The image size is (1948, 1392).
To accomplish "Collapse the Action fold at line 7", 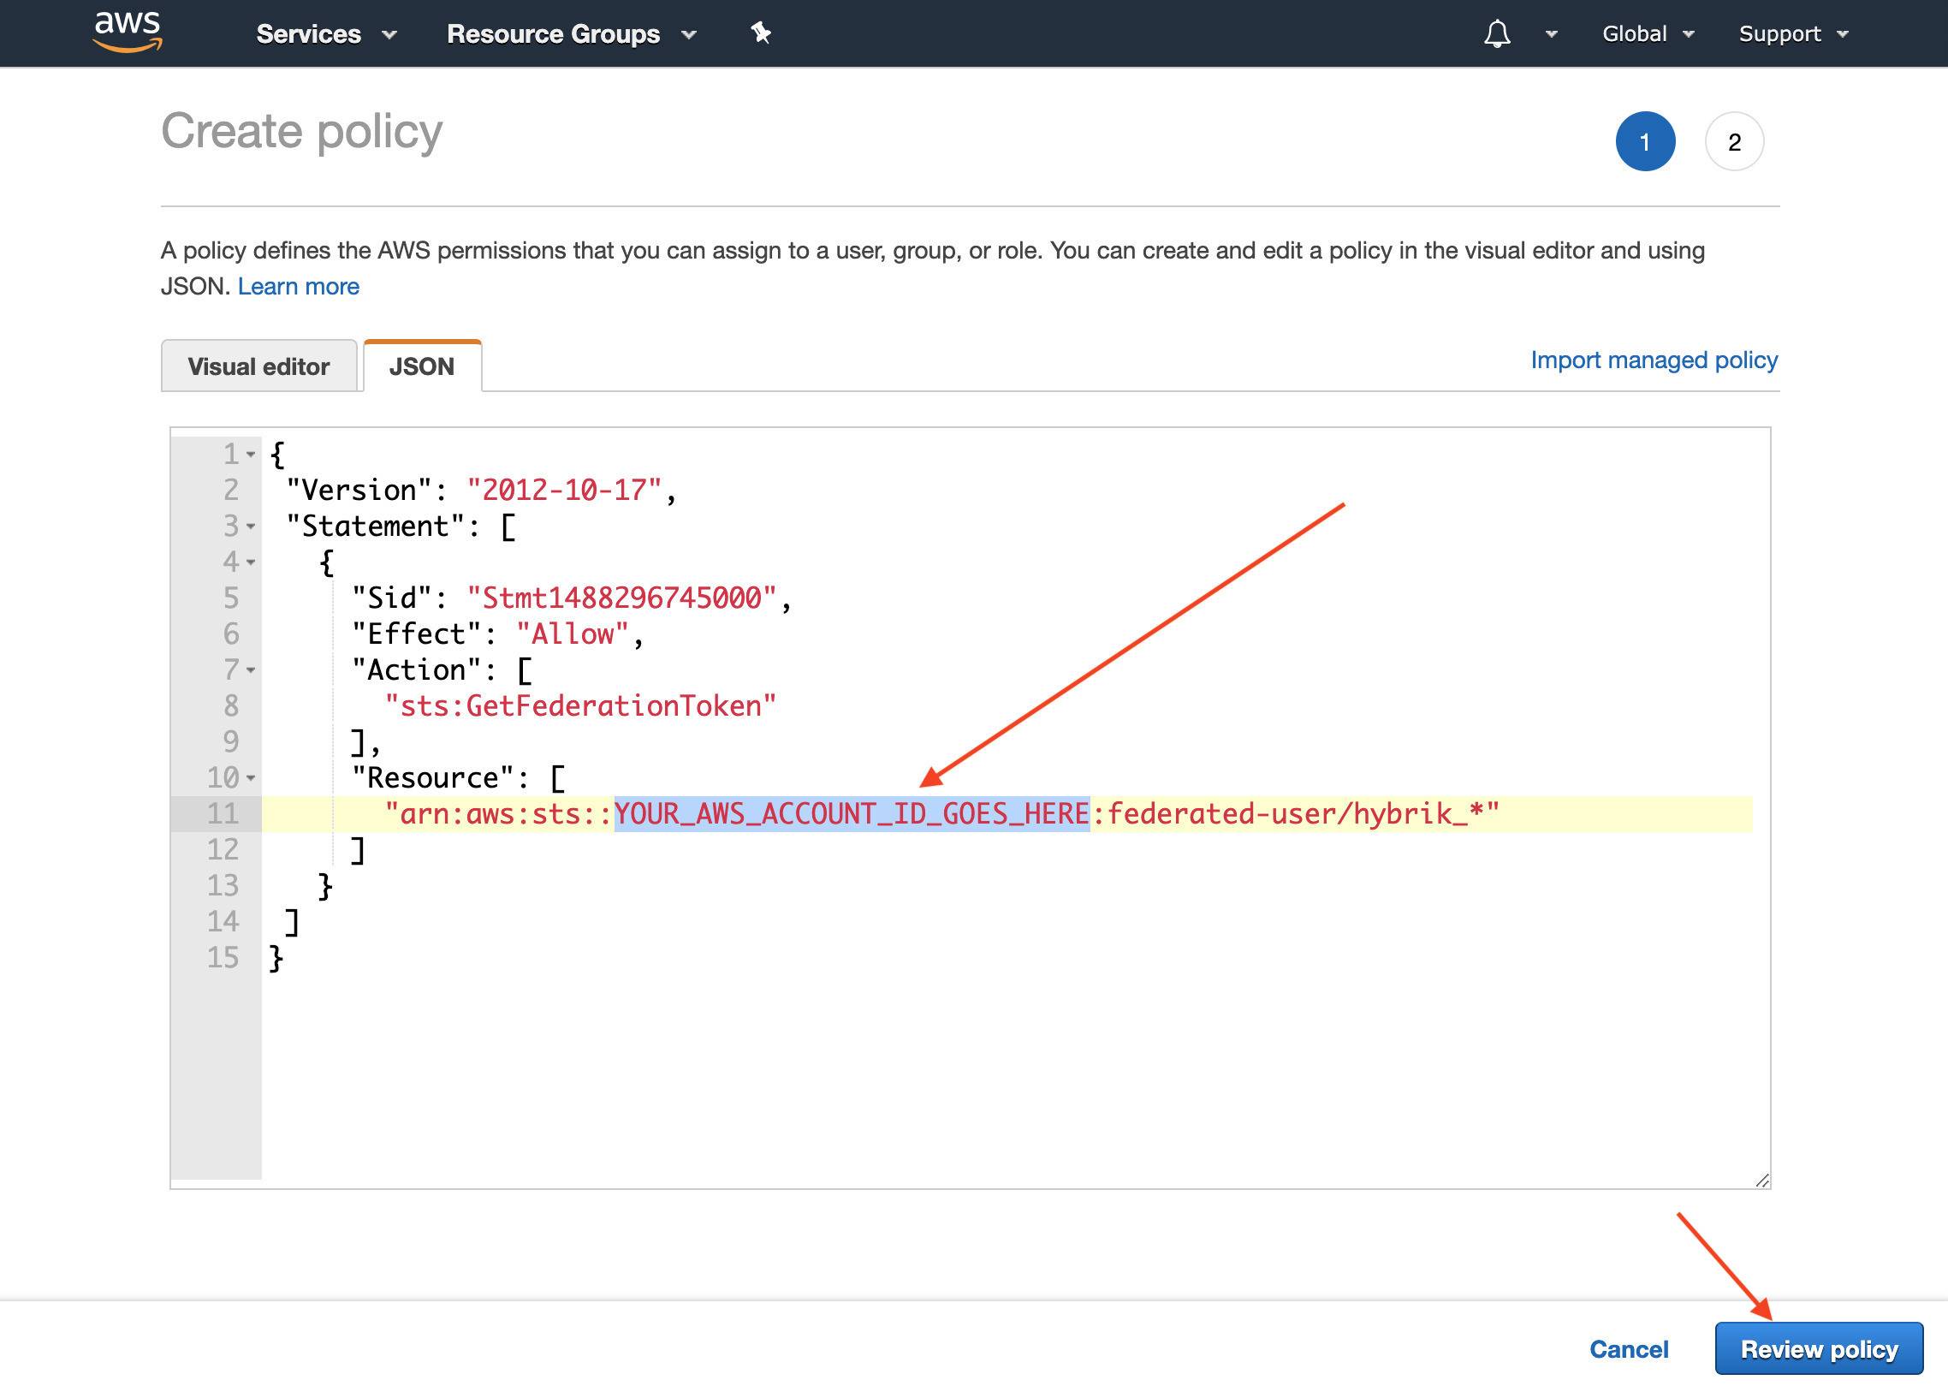I will tap(250, 670).
